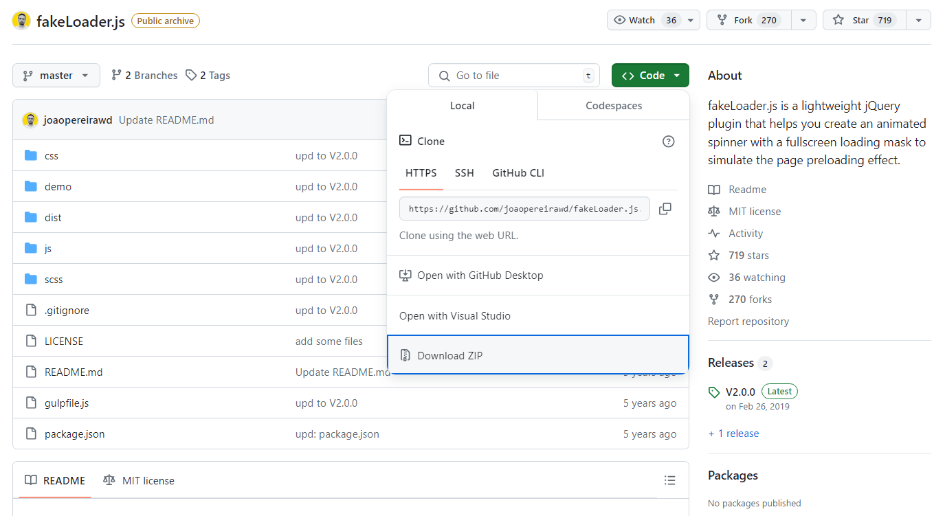This screenshot has height=516, width=945.
Task: Click the .gitignore file icon
Action: (30, 310)
